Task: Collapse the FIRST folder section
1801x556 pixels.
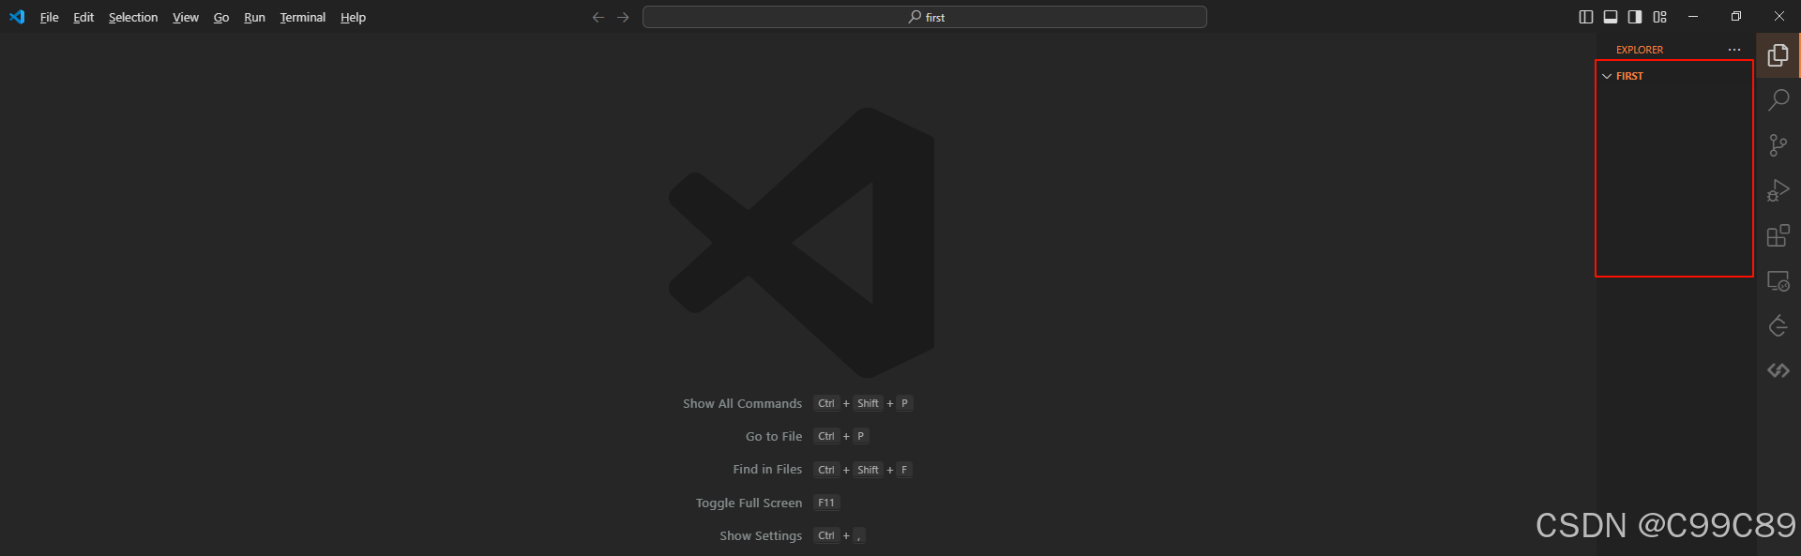Action: coord(1607,76)
